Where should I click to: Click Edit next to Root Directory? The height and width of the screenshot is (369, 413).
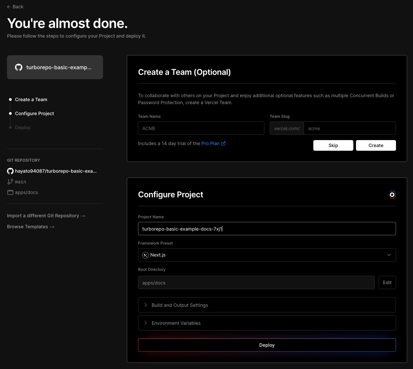point(387,282)
